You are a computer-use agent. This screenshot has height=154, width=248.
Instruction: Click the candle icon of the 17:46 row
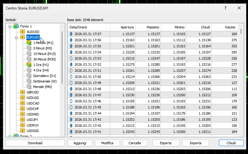pyautogui.click(x=71, y=101)
